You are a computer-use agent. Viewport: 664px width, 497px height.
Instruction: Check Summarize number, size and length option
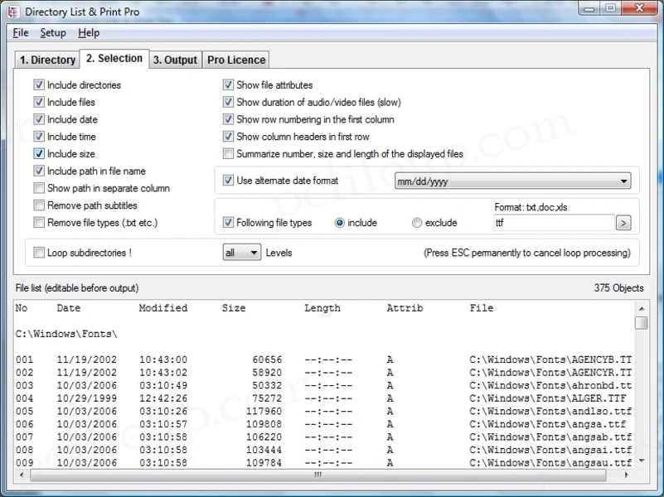[x=228, y=153]
